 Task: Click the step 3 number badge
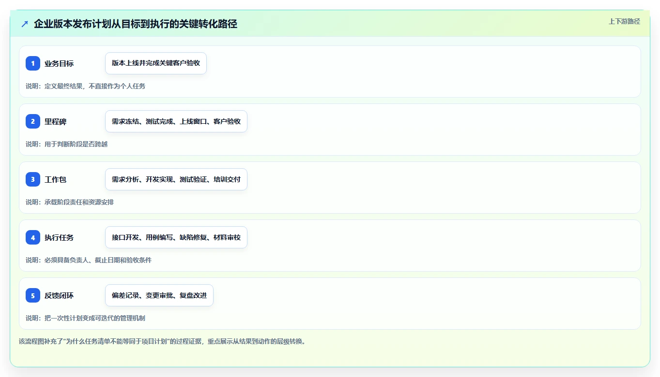click(33, 179)
